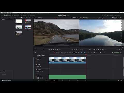Mute using the volume speaker icon
The width and height of the screenshot is (124, 93).
click(112, 52)
